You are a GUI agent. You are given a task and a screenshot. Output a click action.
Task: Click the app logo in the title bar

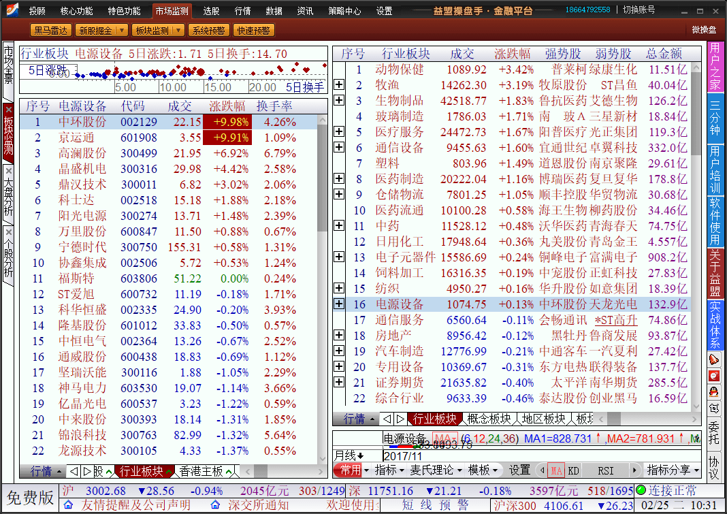(x=12, y=10)
